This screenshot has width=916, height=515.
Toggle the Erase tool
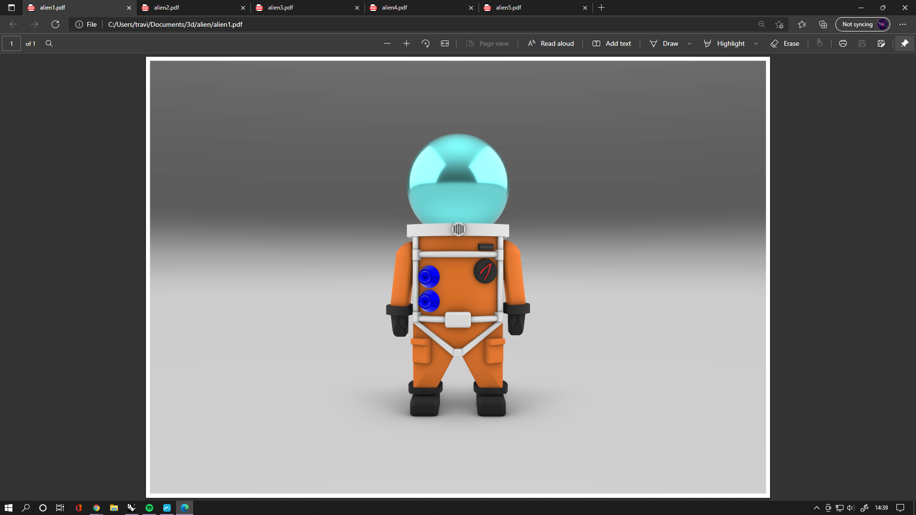pos(785,43)
